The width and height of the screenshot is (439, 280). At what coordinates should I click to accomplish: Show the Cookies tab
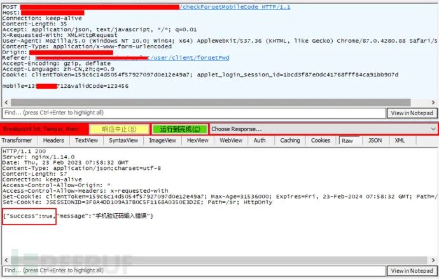point(321,141)
